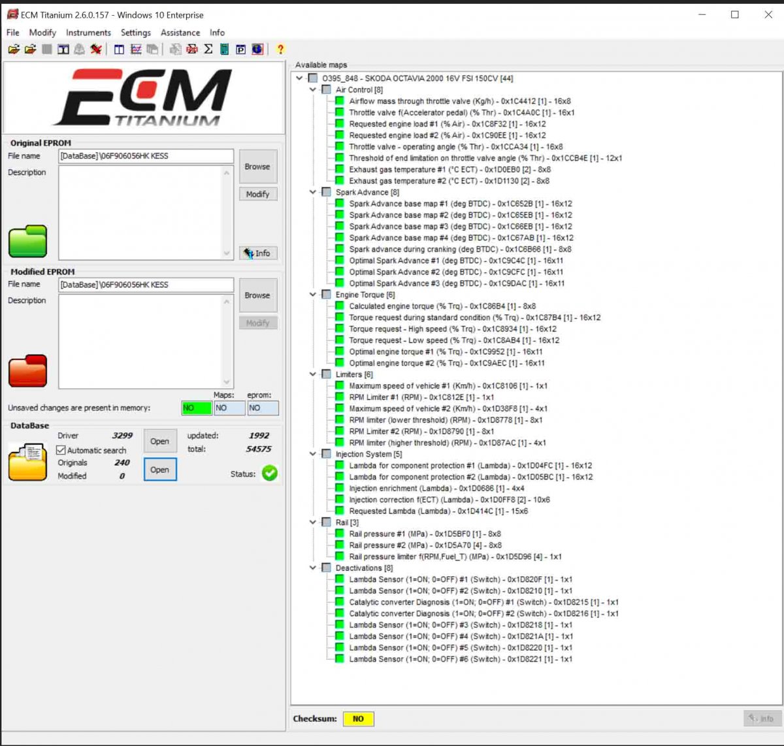Click the Modified EPROM Description box
The image size is (784, 746).
click(146, 342)
